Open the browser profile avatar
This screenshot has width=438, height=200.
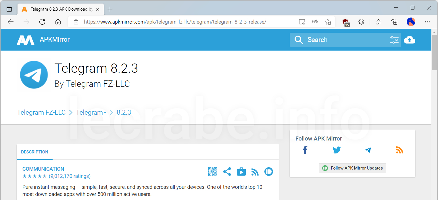tap(411, 22)
